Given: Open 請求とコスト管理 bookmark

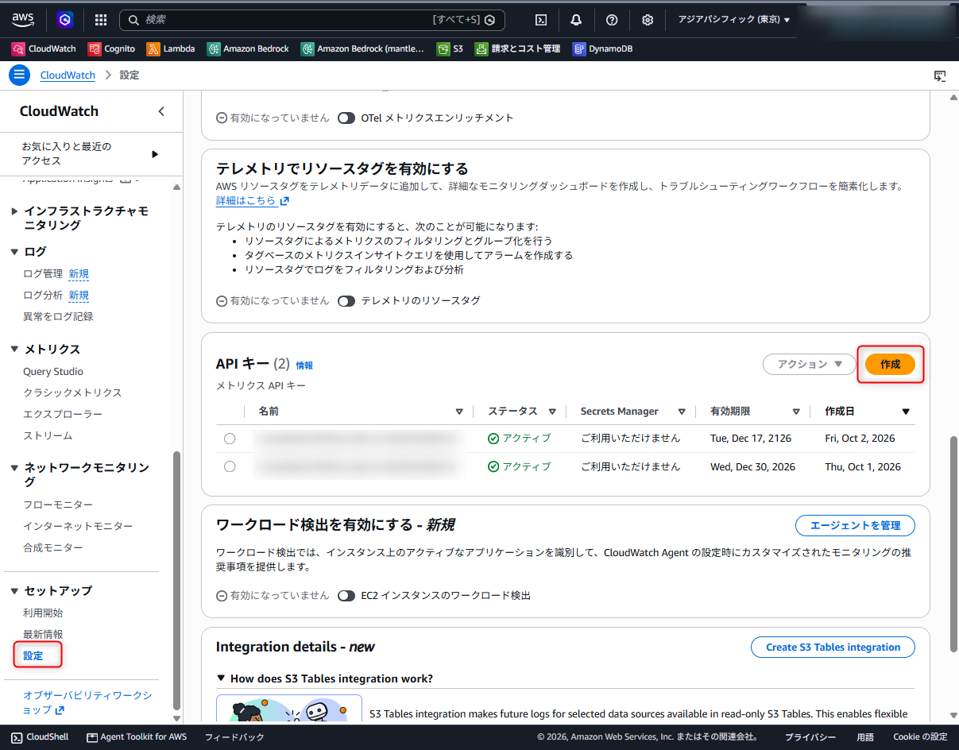Looking at the screenshot, I should (517, 48).
